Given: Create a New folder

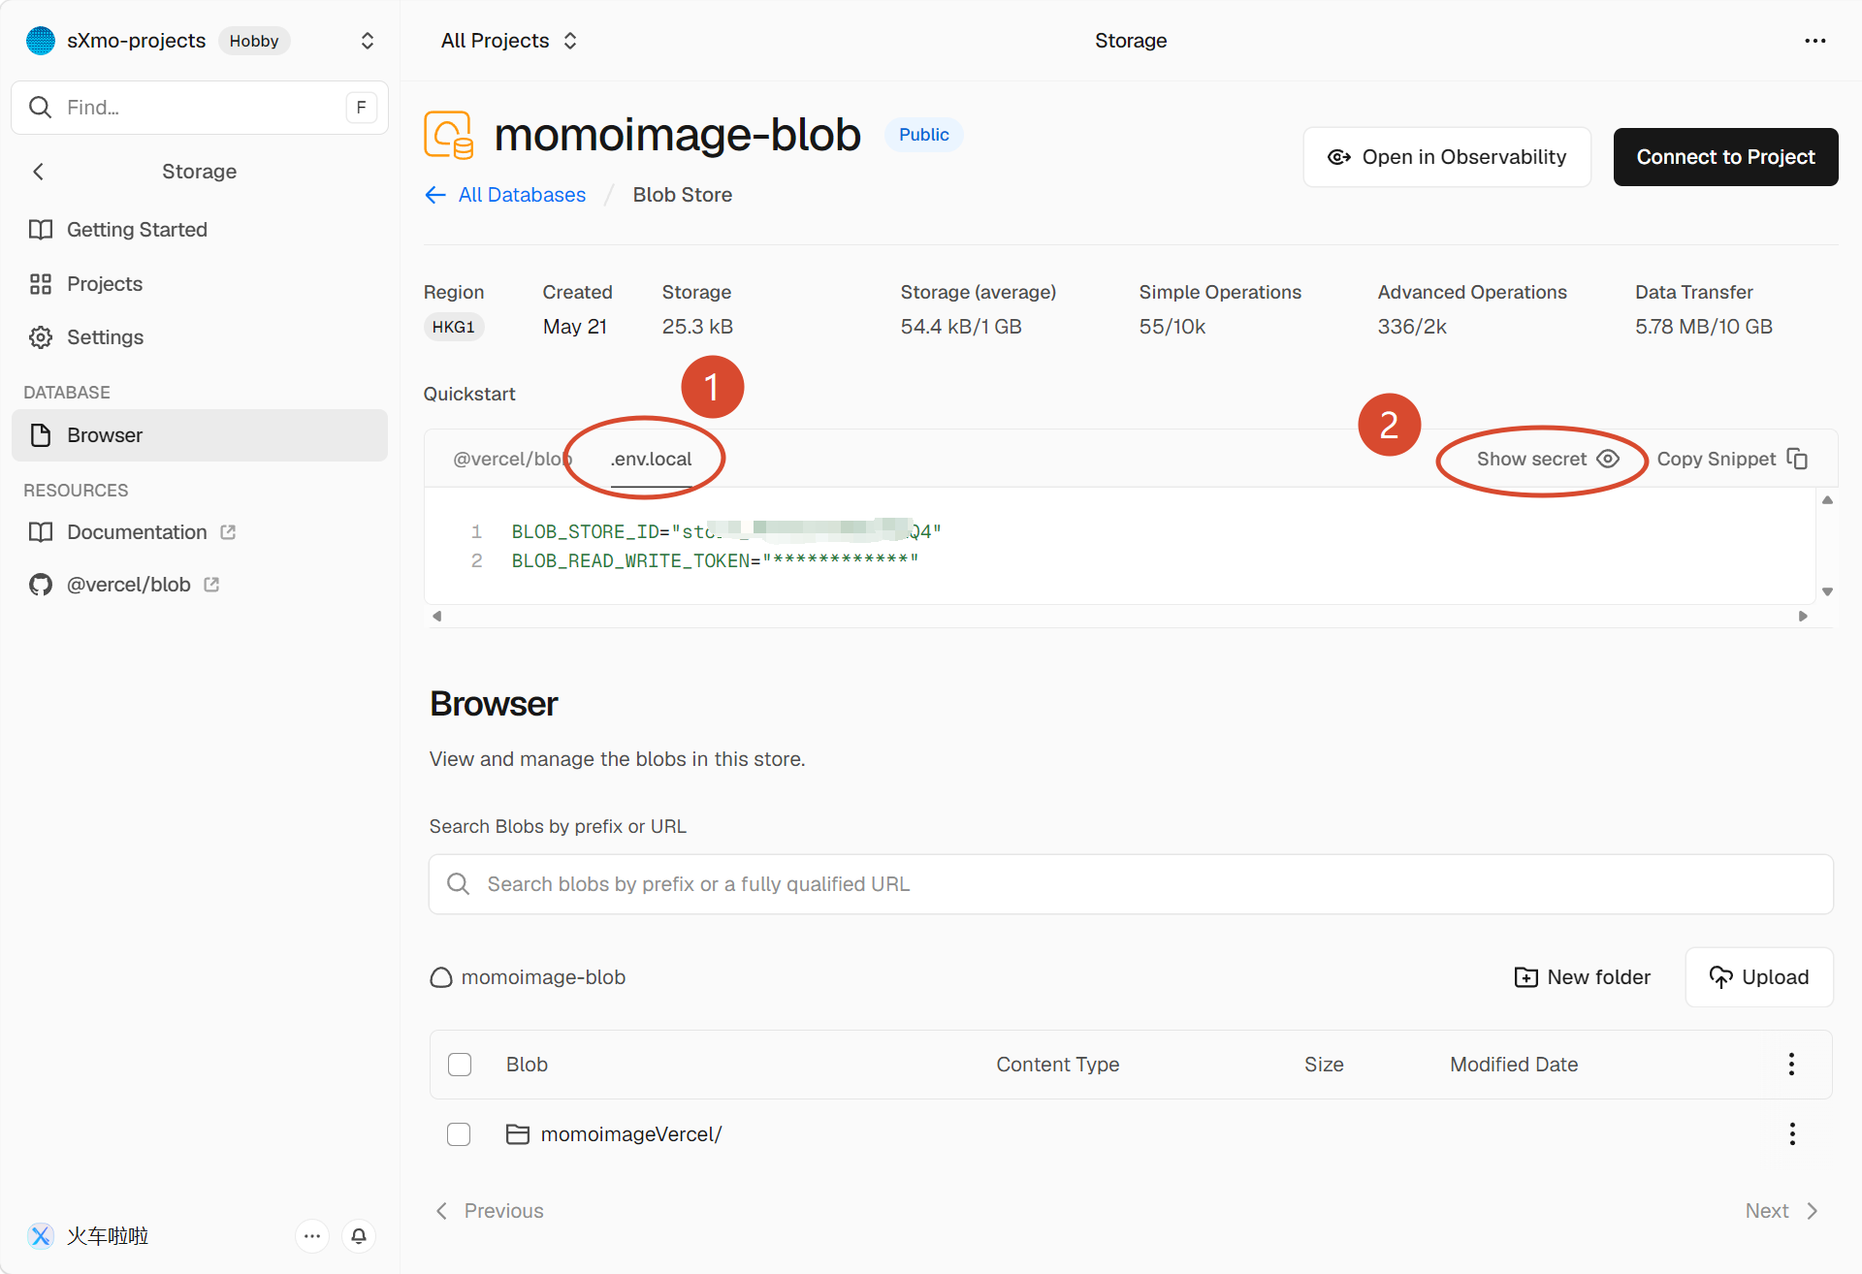Looking at the screenshot, I should (x=1583, y=977).
